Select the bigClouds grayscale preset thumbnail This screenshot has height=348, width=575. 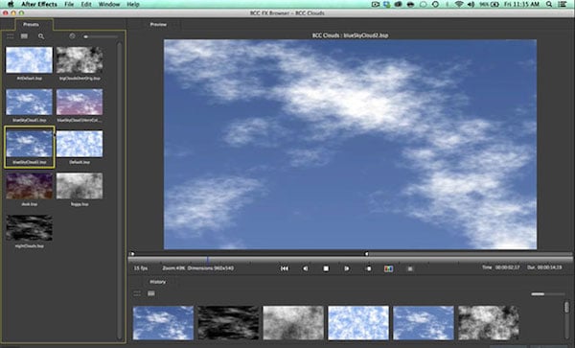pyautogui.click(x=80, y=60)
